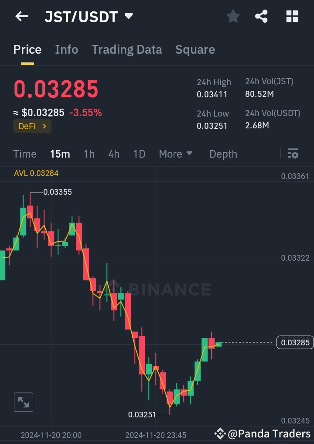Toggle the favorite star for JST/USDT

coord(233,16)
